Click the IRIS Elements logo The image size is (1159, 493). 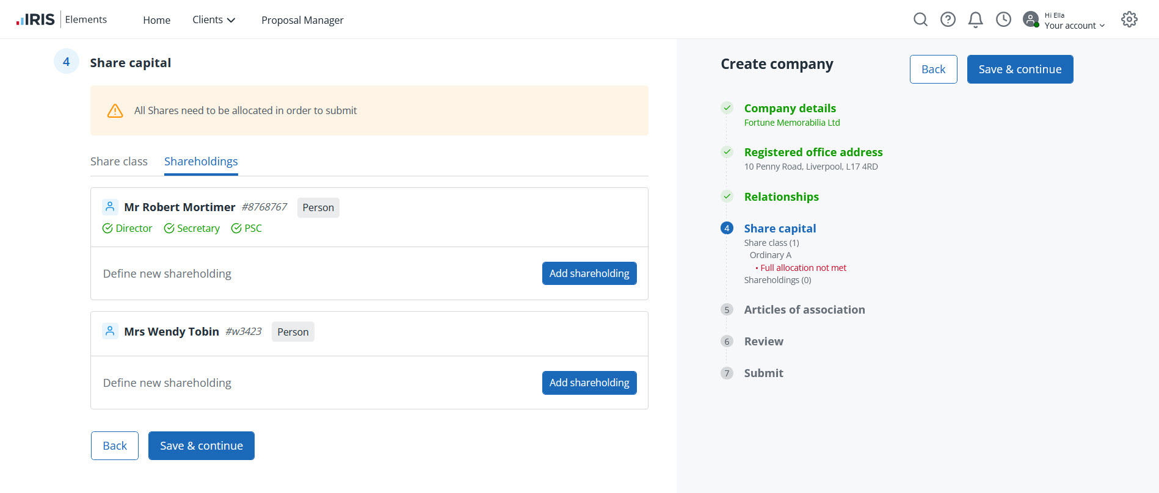(x=61, y=20)
